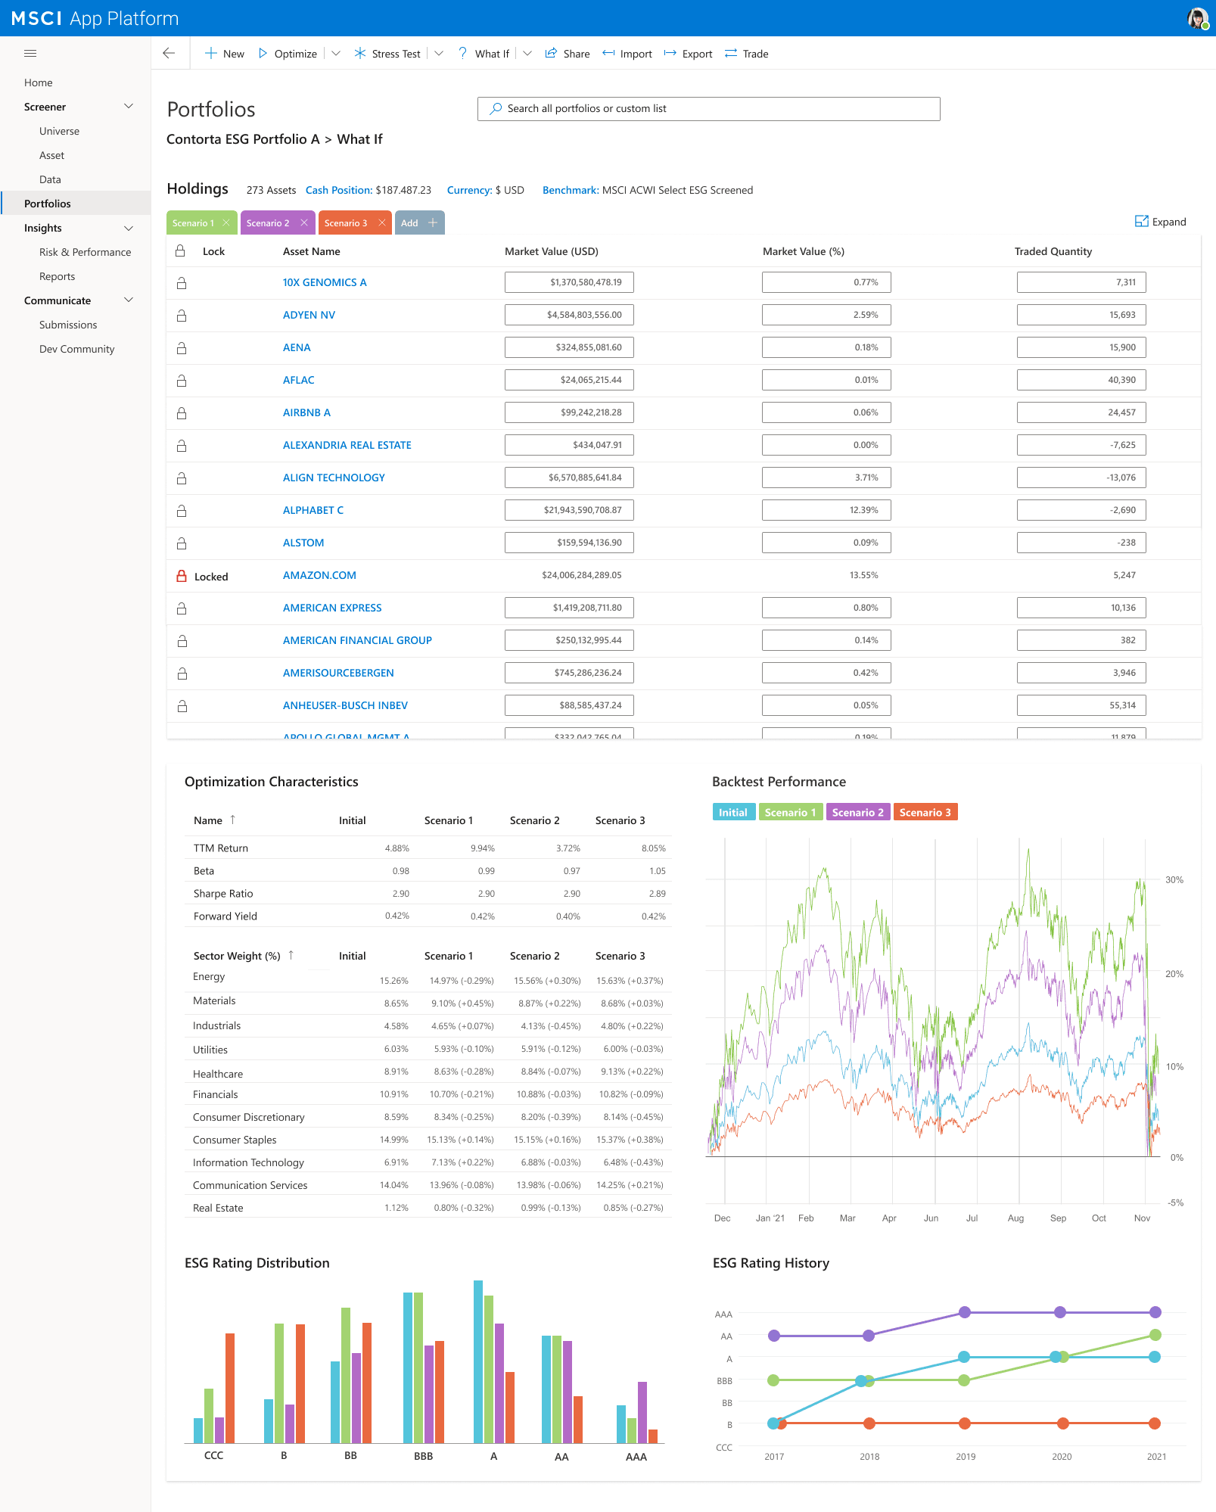The width and height of the screenshot is (1216, 1512).
Task: Click the What If question icon
Action: coord(462,53)
